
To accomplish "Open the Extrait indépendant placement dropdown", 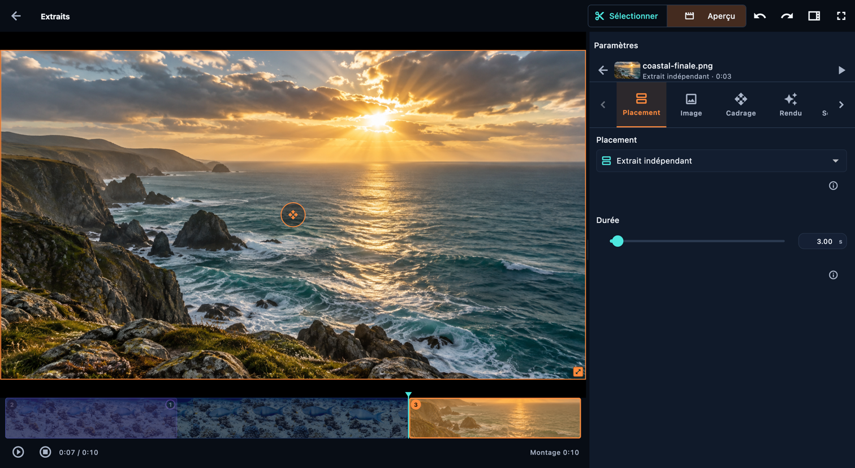I will (x=721, y=161).
